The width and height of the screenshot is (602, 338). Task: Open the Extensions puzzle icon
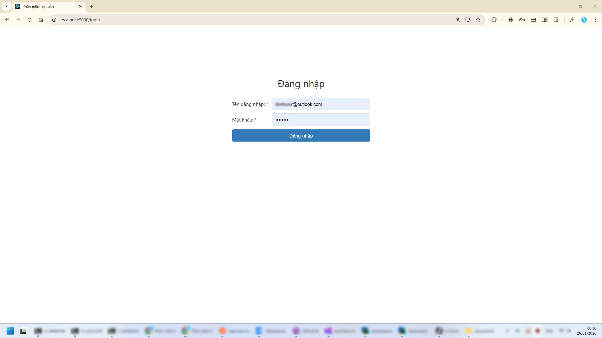point(494,20)
